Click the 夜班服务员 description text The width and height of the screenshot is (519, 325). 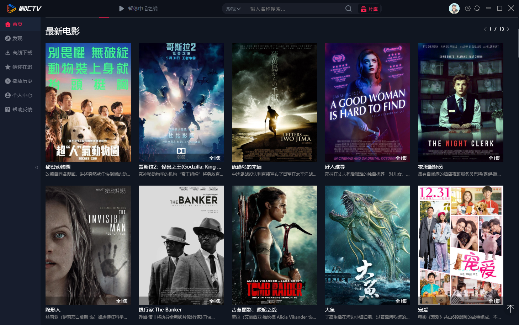[x=460, y=174]
